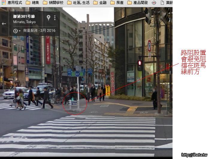This screenshot has width=210, height=159.
Task: Expand the Street View date dropdown arrow
Action: [x=20, y=31]
